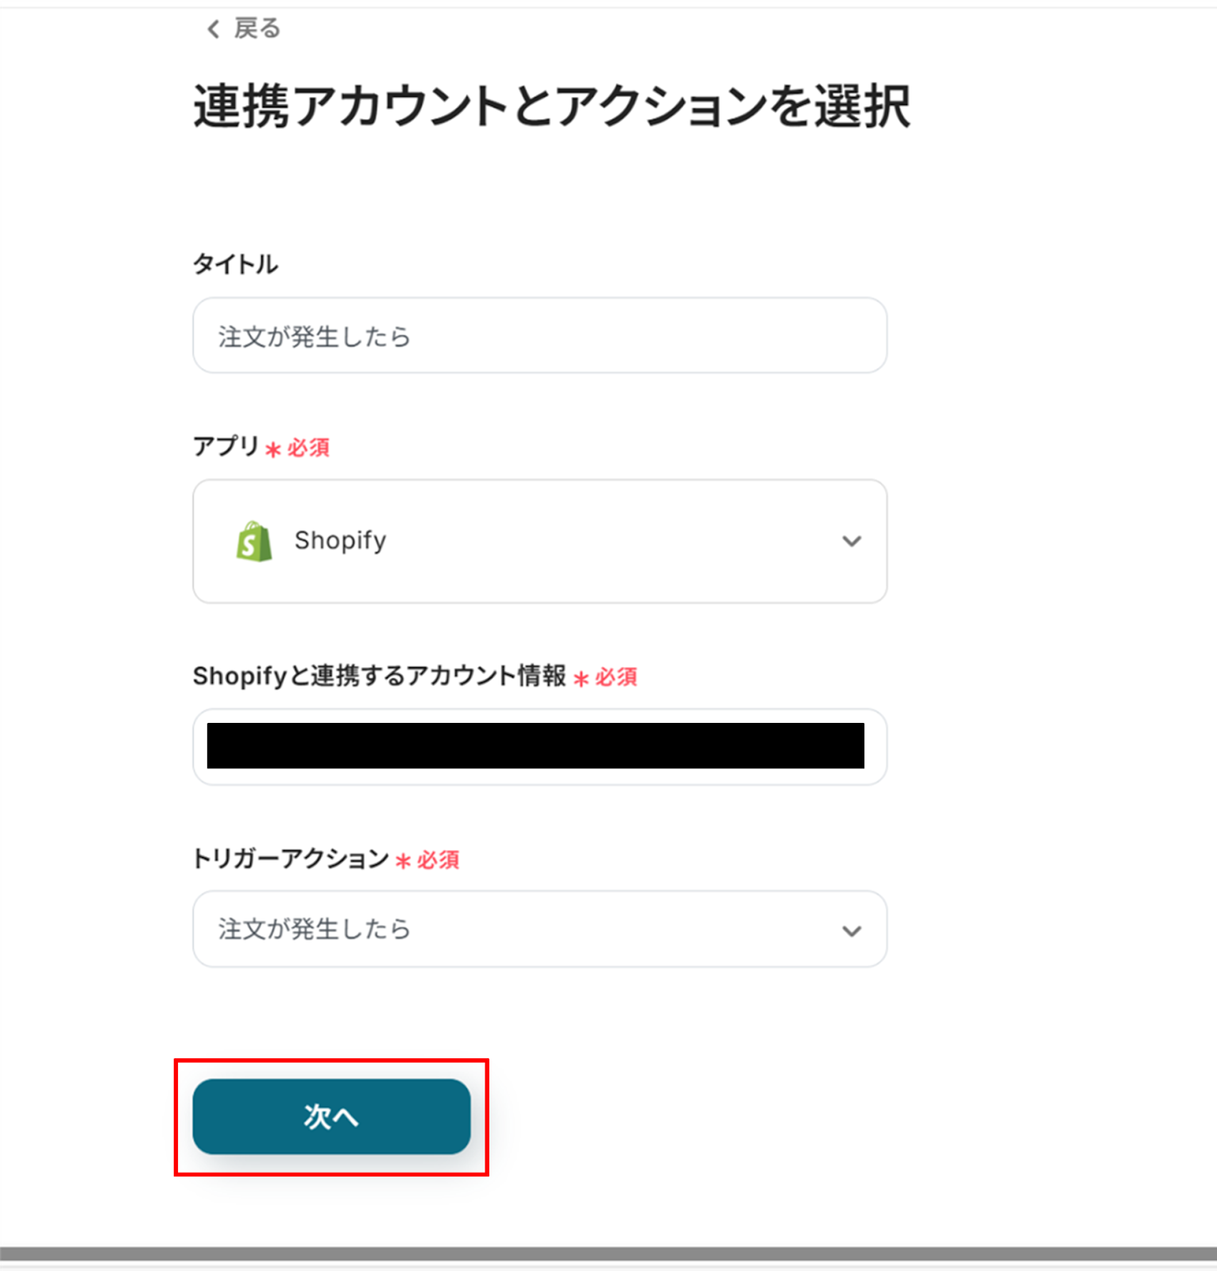Click the 連携アカウントとアクションを選択 heading

click(551, 106)
